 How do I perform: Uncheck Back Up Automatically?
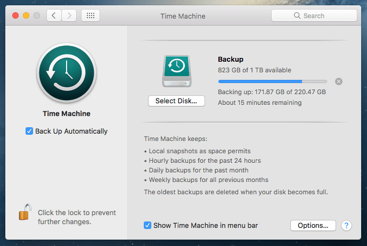point(29,131)
